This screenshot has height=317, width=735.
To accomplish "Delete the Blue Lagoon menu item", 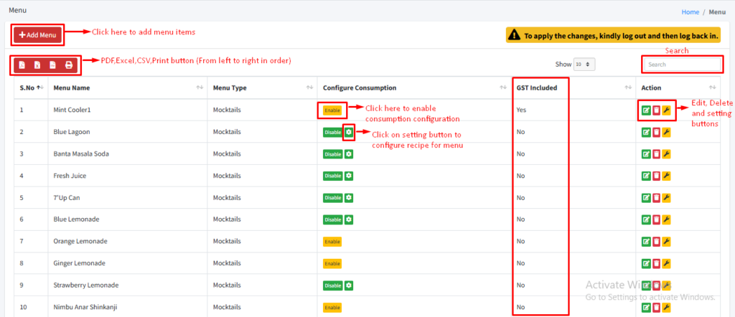I will 656,133.
